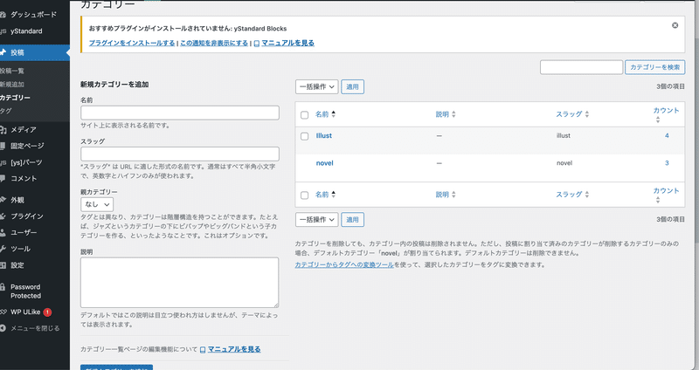699x370 pixels.
Task: Click the ツール wrench icon
Action: tap(3, 249)
